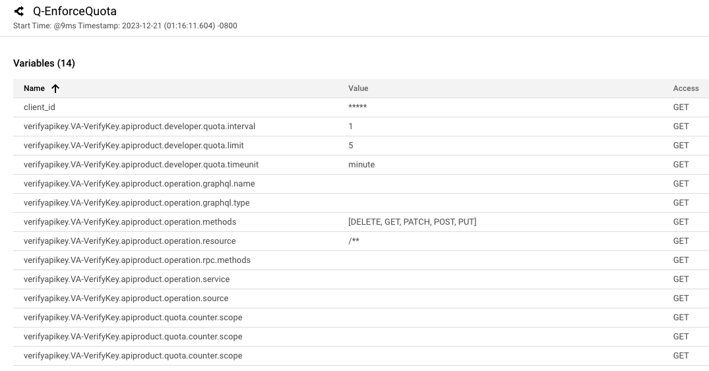
Task: Click the masked ***** value of client_id
Action: pos(357,107)
